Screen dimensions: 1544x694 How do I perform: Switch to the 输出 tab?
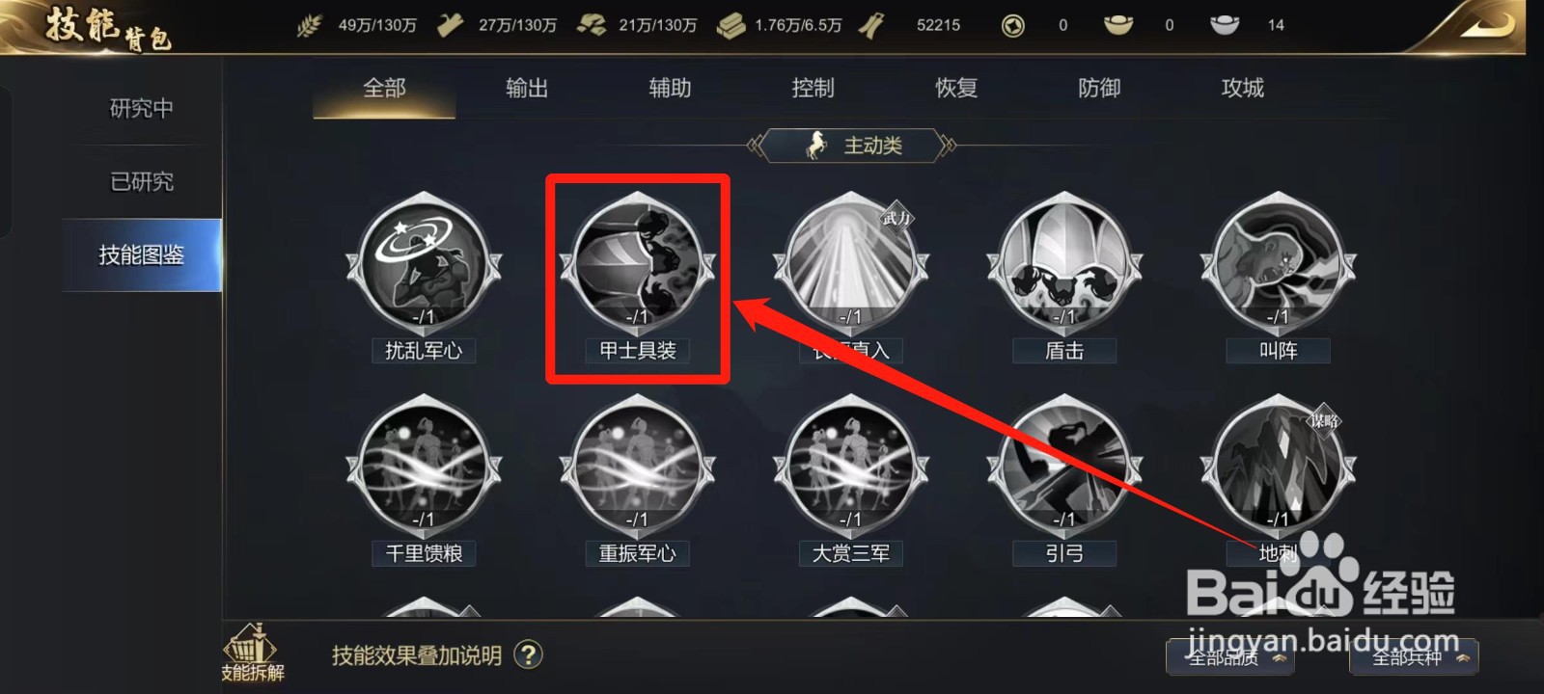(527, 89)
